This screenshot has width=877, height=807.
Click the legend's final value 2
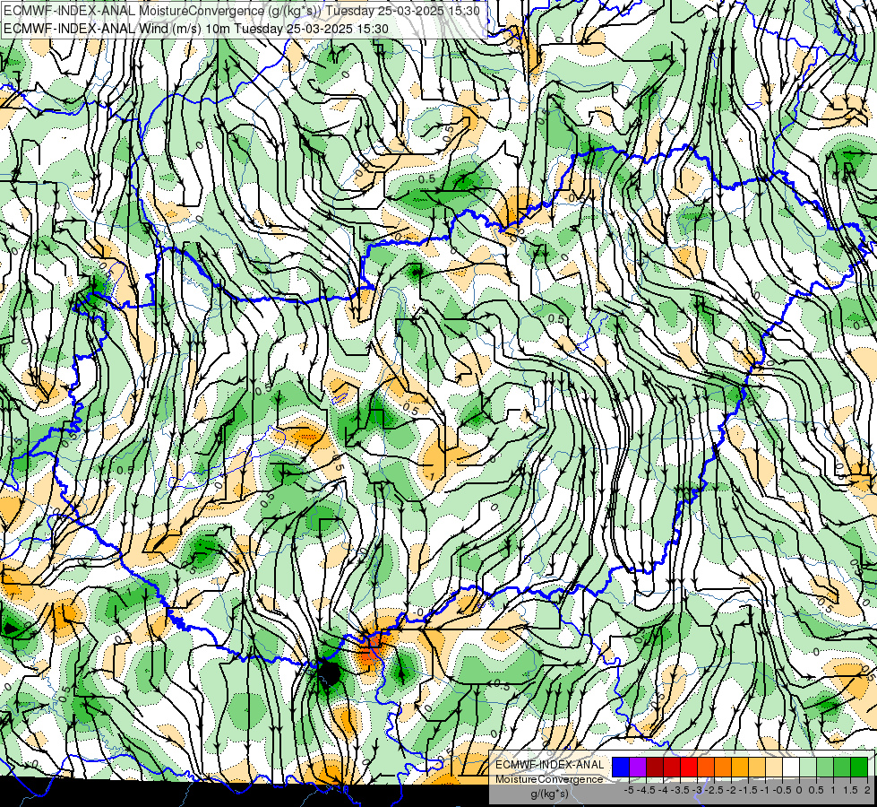pos(867,790)
